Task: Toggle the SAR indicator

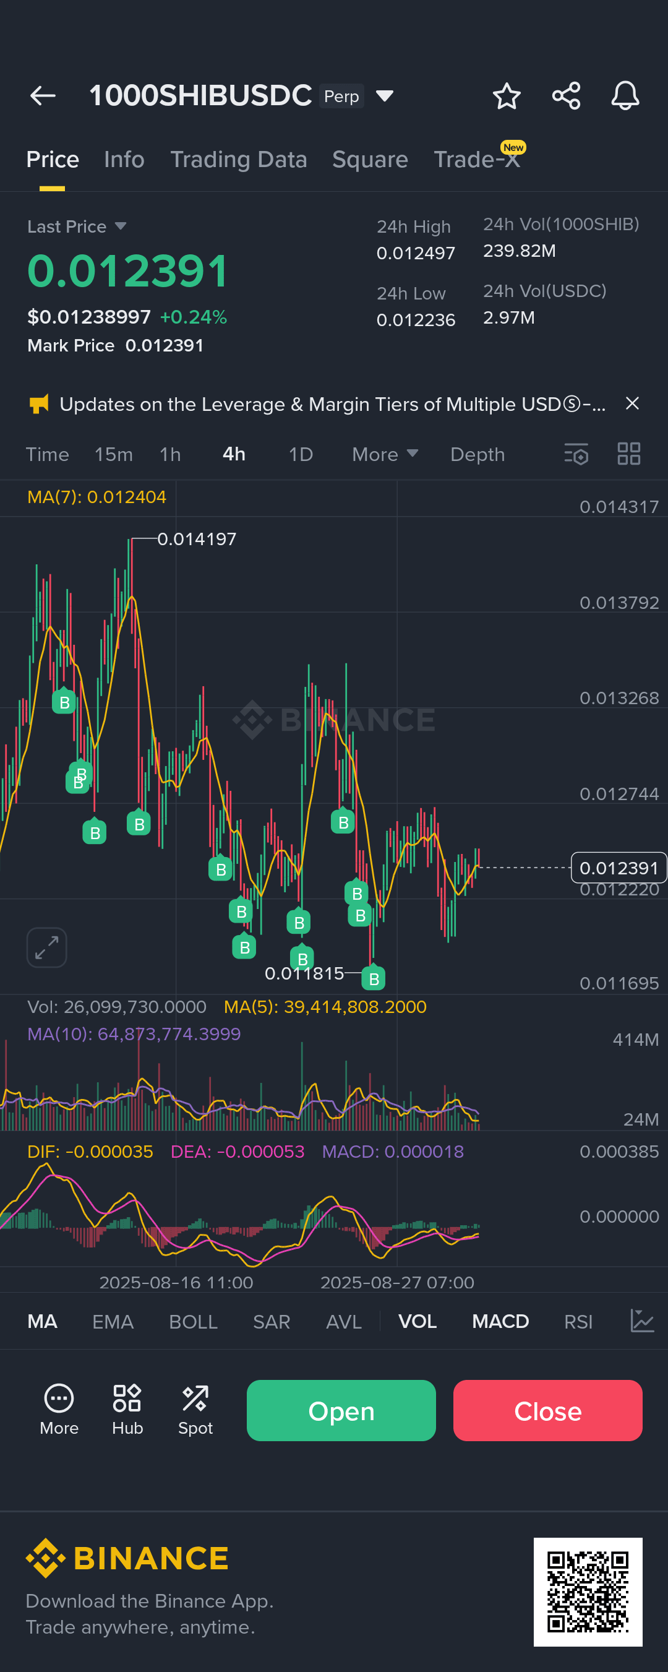Action: 271,1322
